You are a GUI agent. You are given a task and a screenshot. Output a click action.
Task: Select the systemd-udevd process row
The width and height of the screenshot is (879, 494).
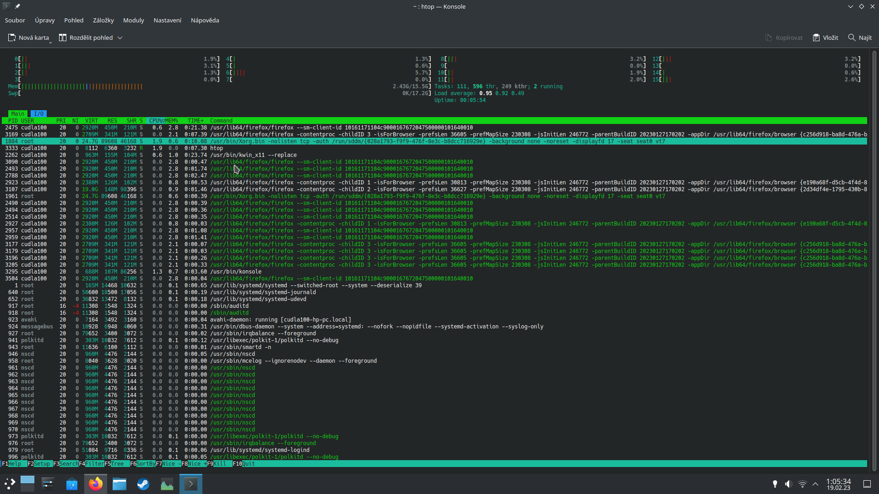pyautogui.click(x=434, y=299)
